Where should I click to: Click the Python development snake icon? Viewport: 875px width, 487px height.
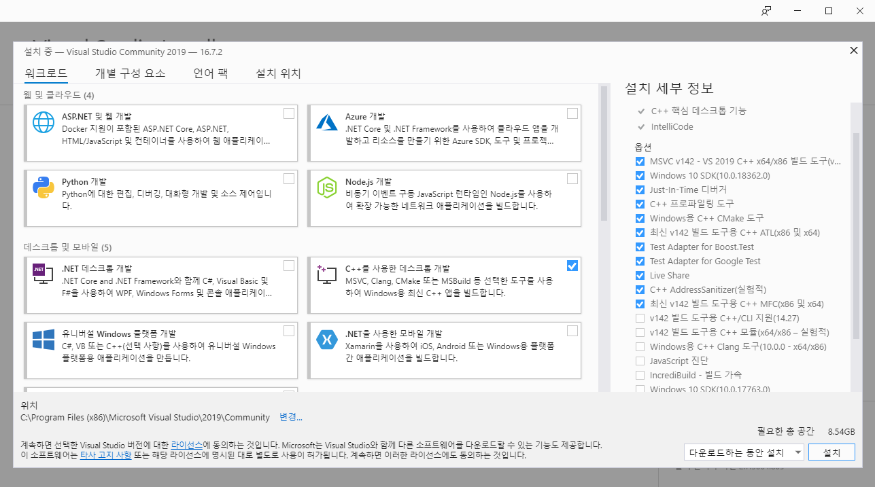(x=44, y=187)
